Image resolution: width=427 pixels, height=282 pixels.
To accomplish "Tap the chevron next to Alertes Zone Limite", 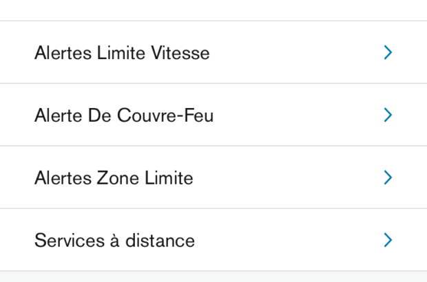I will (388, 177).
